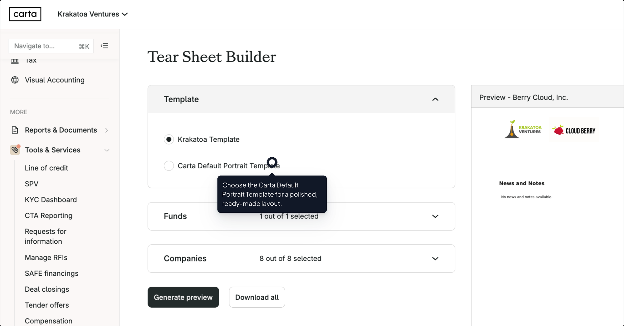
Task: Click the paperclip icon on Tools & Services
Action: click(x=15, y=150)
